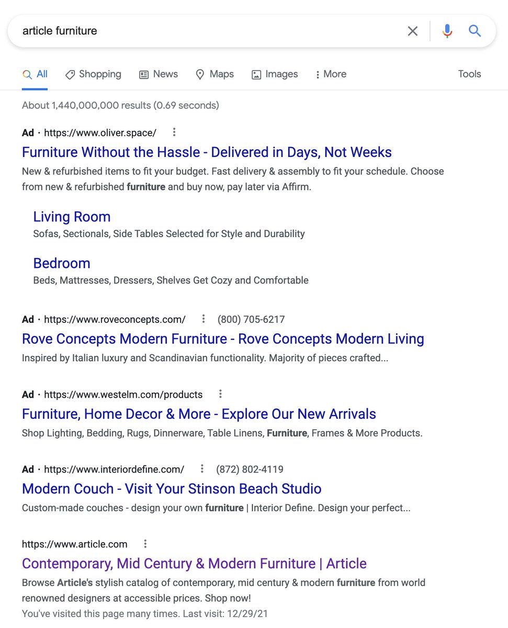Click the https://www.interiordefine.com/ URL text
Image resolution: width=508 pixels, height=628 pixels.
[x=114, y=469]
